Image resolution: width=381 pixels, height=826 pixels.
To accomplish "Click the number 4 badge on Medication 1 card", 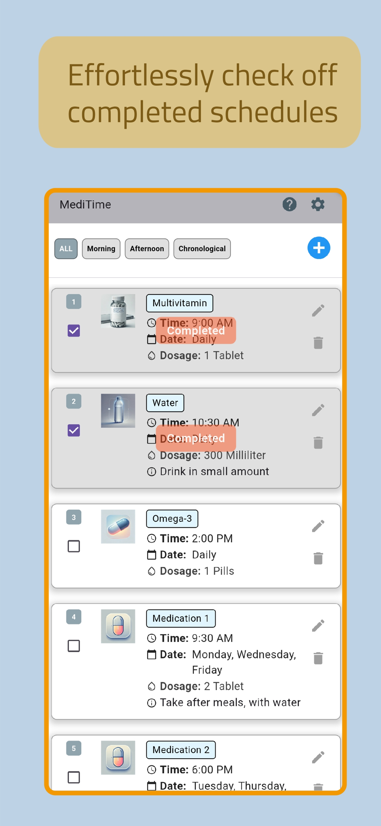I will pos(74,617).
